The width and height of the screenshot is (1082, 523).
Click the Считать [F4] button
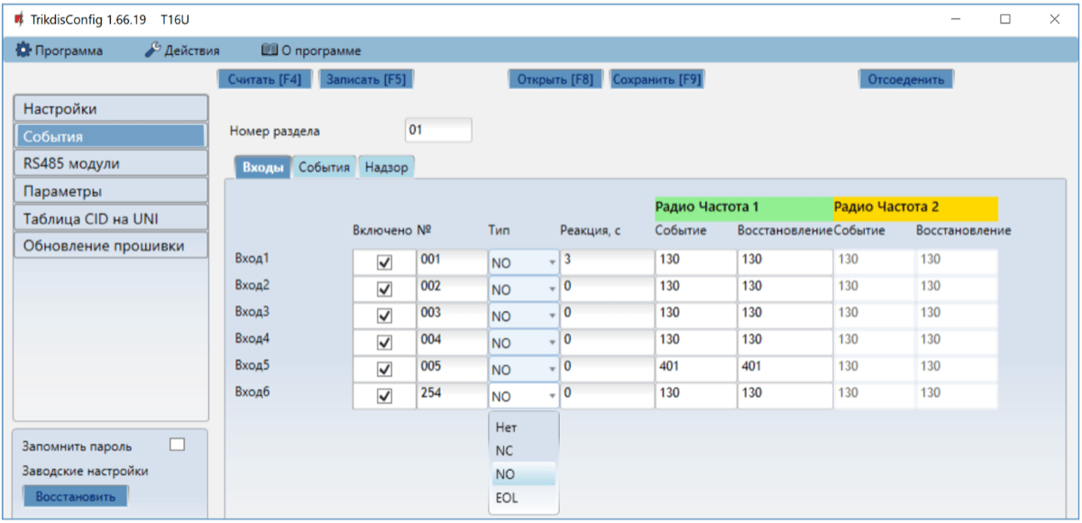[x=264, y=79]
